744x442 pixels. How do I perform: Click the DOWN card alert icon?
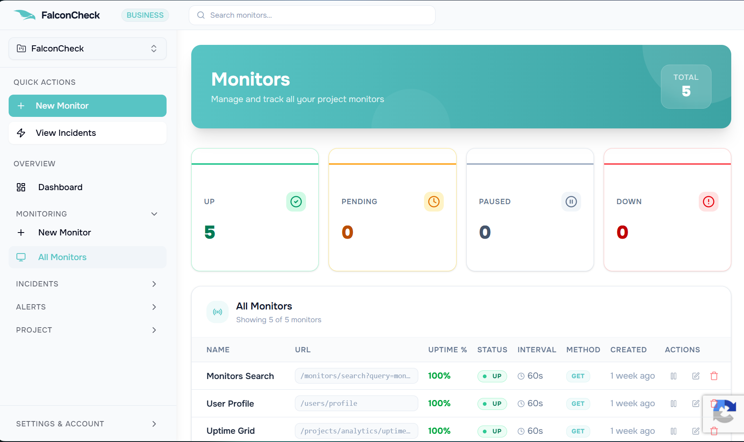[709, 202]
